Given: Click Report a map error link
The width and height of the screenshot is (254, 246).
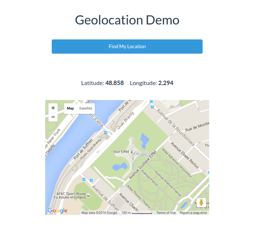Looking at the screenshot, I should [x=193, y=213].
